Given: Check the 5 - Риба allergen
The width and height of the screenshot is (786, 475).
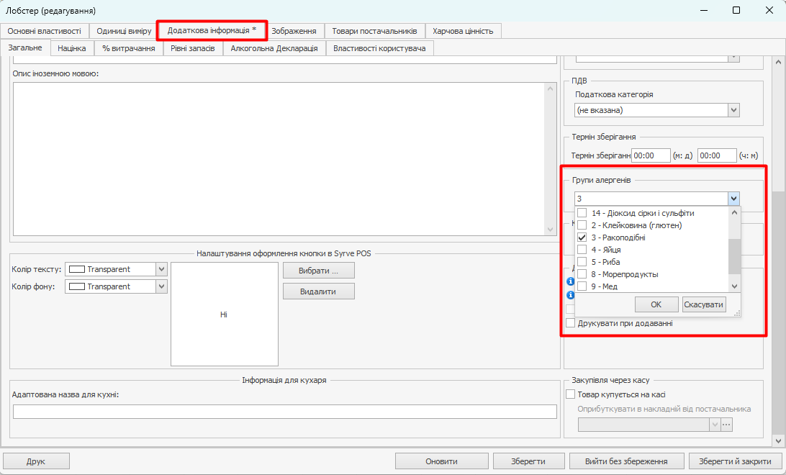Looking at the screenshot, I should (x=582, y=262).
